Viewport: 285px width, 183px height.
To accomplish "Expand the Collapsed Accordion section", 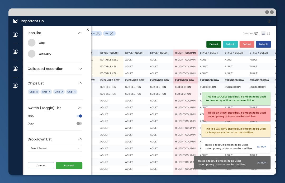I will 80,69.
